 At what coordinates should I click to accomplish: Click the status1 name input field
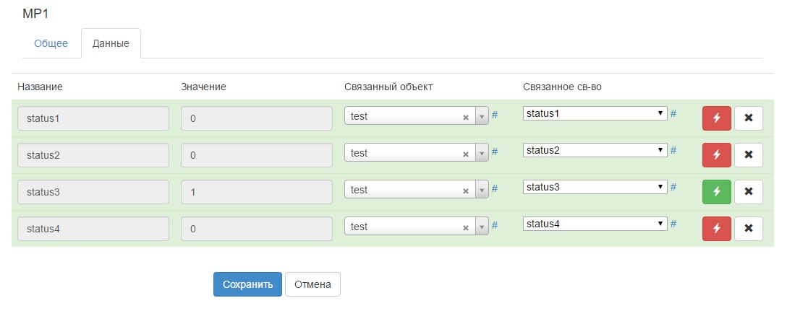click(93, 118)
